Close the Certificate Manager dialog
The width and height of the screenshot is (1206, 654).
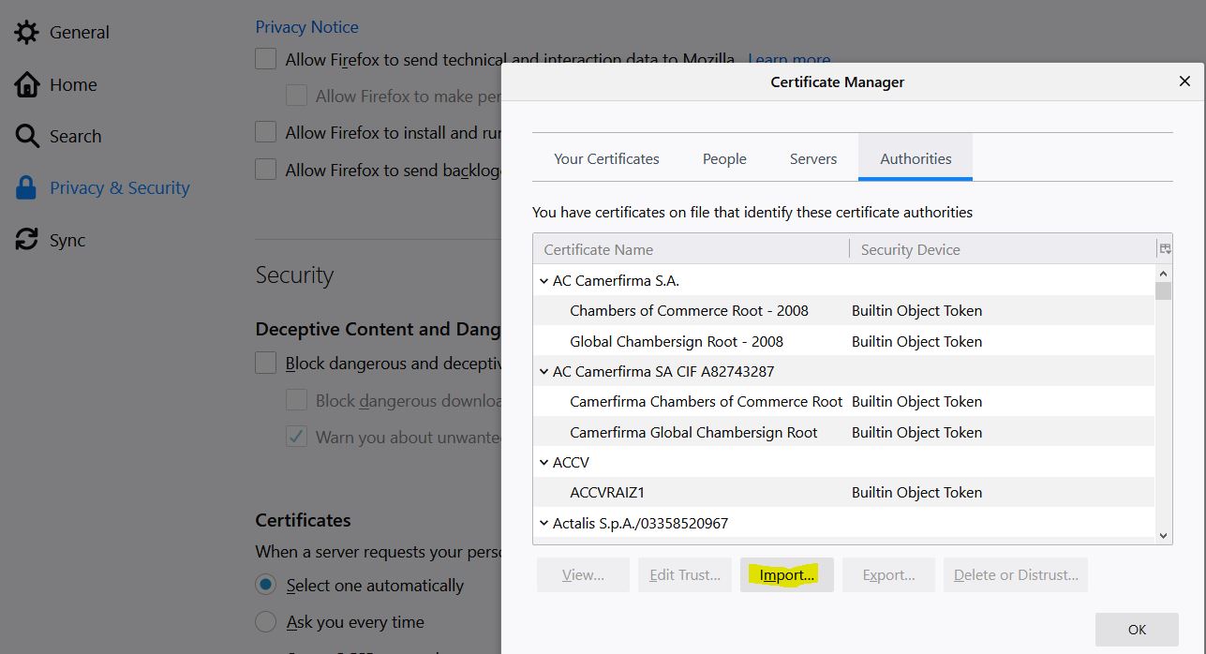[x=1184, y=82]
